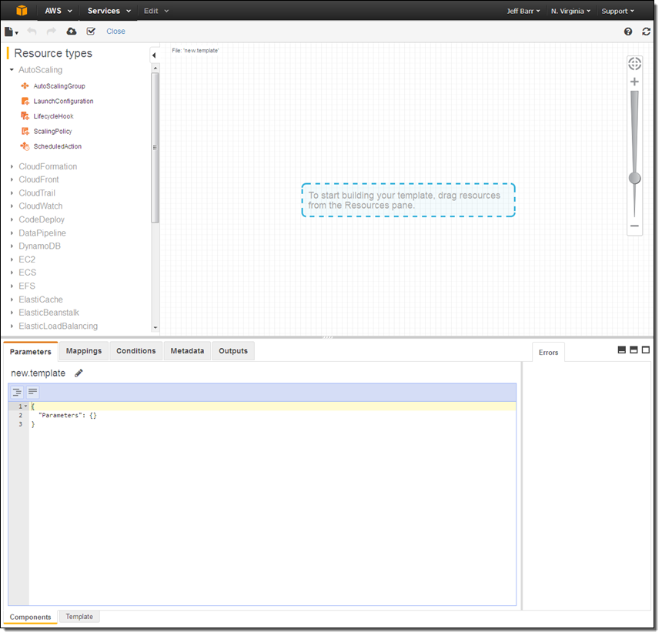The image size is (662, 636).
Task: Click the cloud upload Create stack icon
Action: [x=72, y=32]
